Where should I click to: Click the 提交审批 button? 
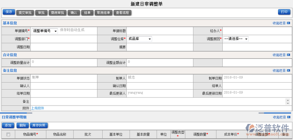point(25,13)
